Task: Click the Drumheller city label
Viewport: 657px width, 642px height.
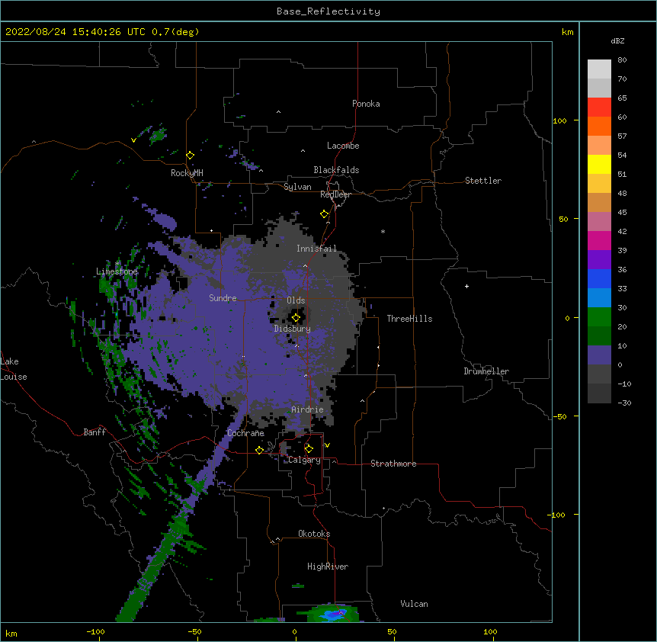Action: [x=486, y=371]
